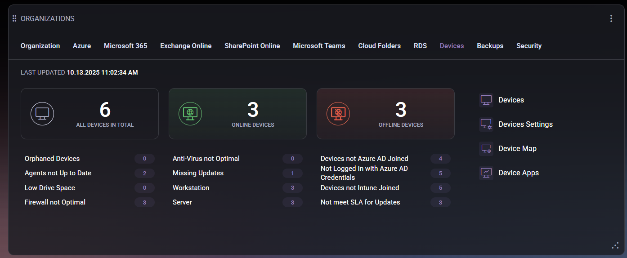Click the Missing Updates row
627x258 pixels.
198,173
